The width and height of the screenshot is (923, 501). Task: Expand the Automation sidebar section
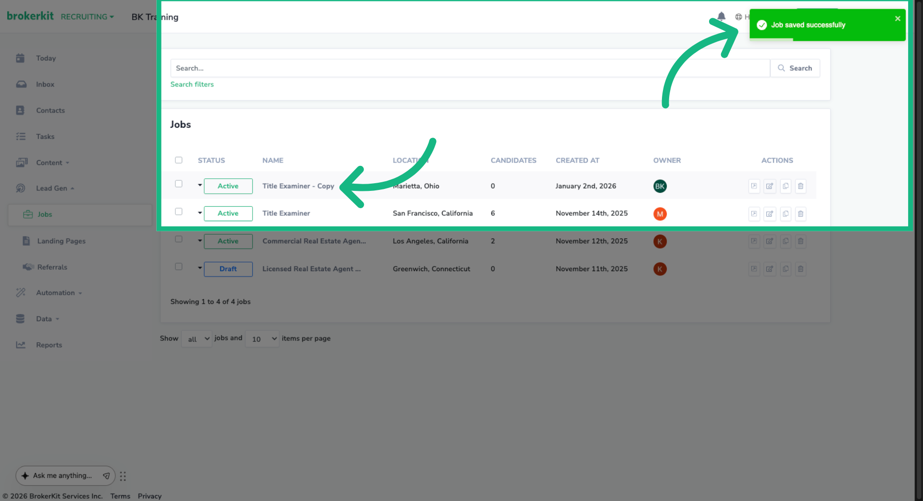[59, 293]
